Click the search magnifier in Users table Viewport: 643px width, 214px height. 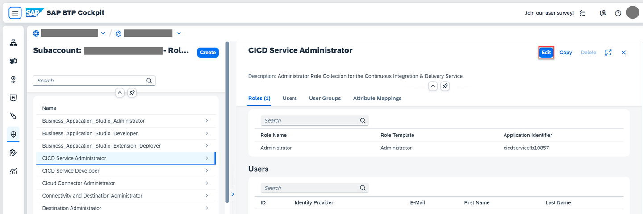click(363, 188)
